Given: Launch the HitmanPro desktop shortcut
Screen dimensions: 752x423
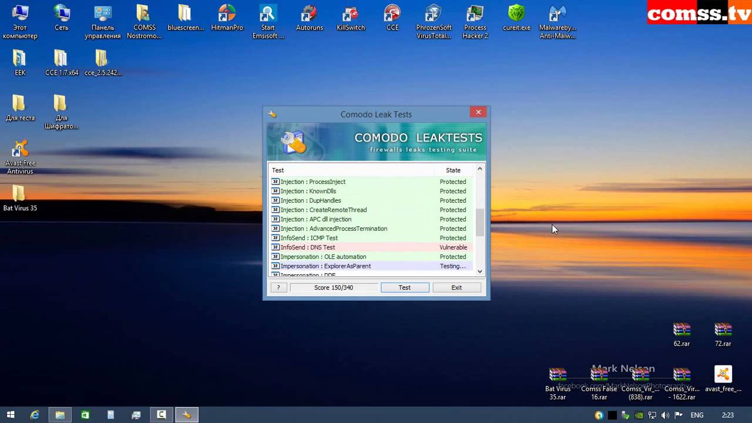Looking at the screenshot, I should coord(227,18).
